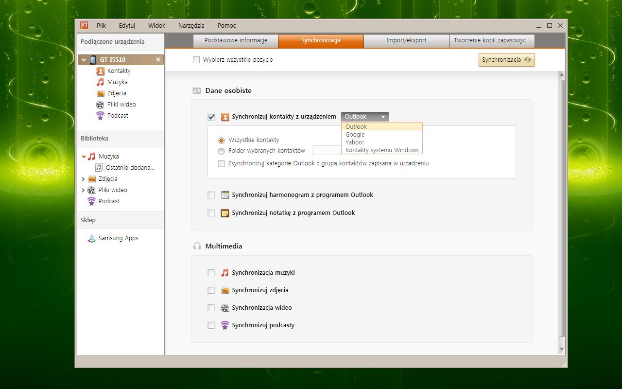Click the scrollbar up arrow
Image resolution: width=622 pixels, height=389 pixels.
[x=562, y=75]
